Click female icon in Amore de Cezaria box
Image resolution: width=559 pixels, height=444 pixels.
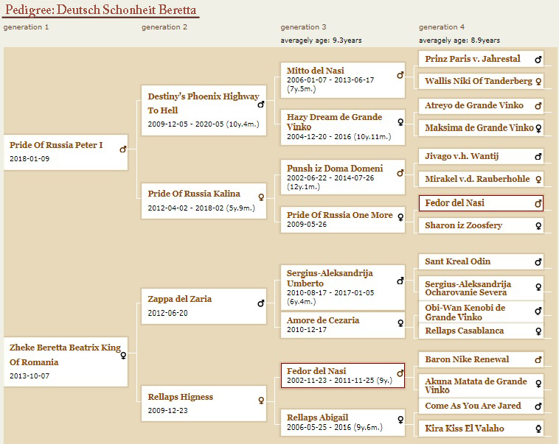click(x=400, y=323)
